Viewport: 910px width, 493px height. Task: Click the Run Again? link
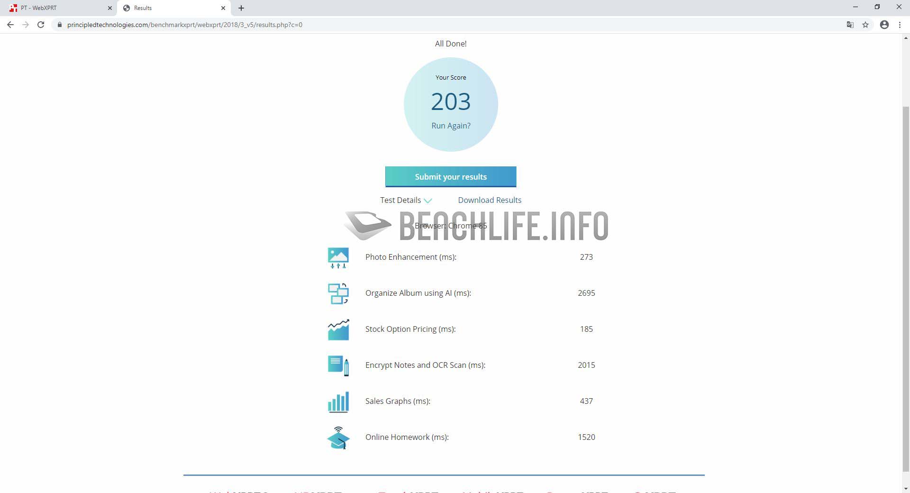tap(451, 126)
